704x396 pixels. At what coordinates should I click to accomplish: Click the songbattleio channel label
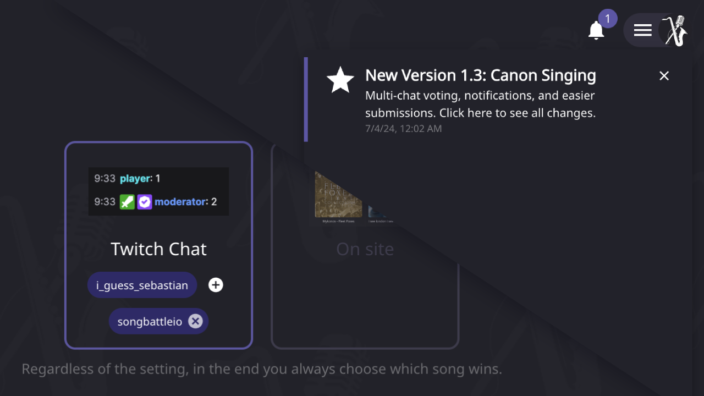[149, 321]
